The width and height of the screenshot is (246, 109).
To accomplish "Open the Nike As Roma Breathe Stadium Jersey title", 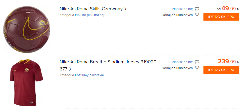I will point(109,62).
